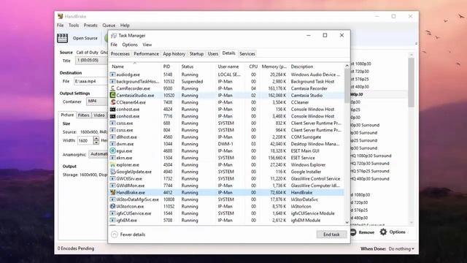This screenshot has width=467, height=263.
Task: Select the dllhost.exe process row
Action: coord(227,137)
